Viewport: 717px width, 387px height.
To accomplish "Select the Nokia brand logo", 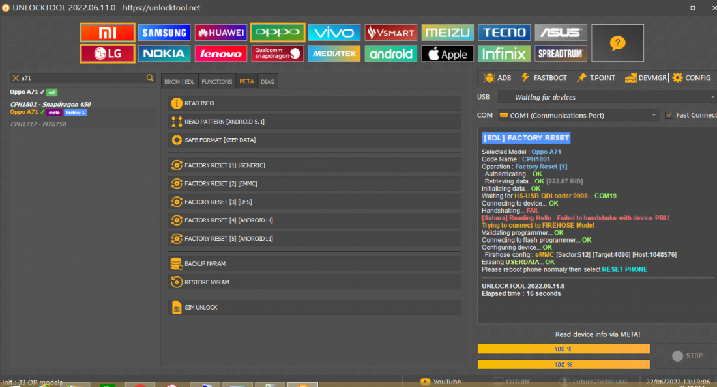I will click(164, 53).
